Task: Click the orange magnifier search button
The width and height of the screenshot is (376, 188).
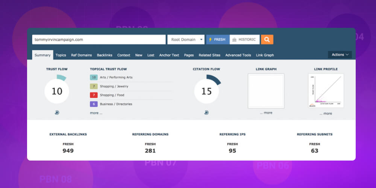Action: [267, 39]
